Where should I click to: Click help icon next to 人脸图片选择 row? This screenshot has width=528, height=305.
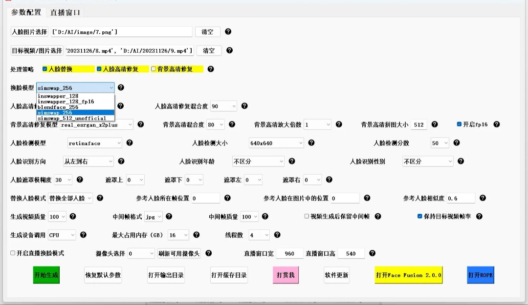pos(228,32)
